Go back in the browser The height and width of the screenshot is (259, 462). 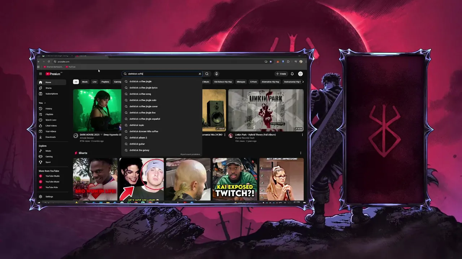click(x=39, y=62)
